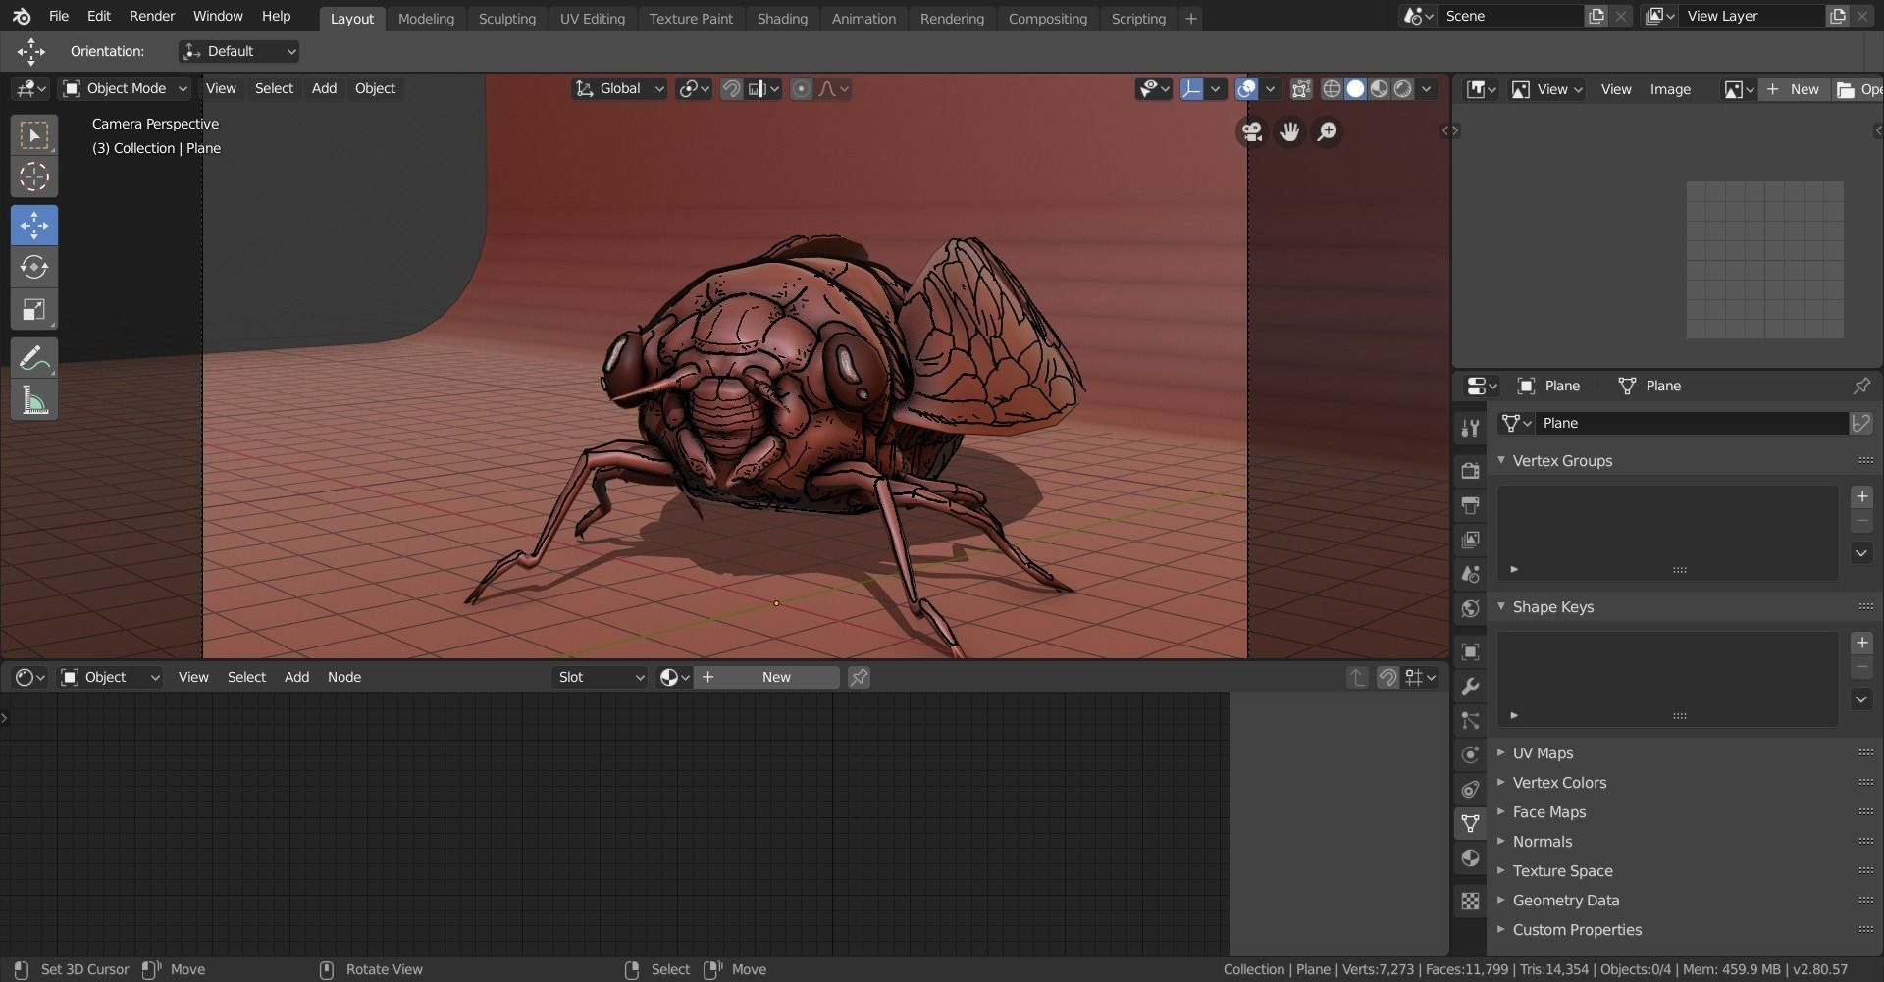The width and height of the screenshot is (1884, 982).
Task: Open the Render menu
Action: [x=152, y=16]
